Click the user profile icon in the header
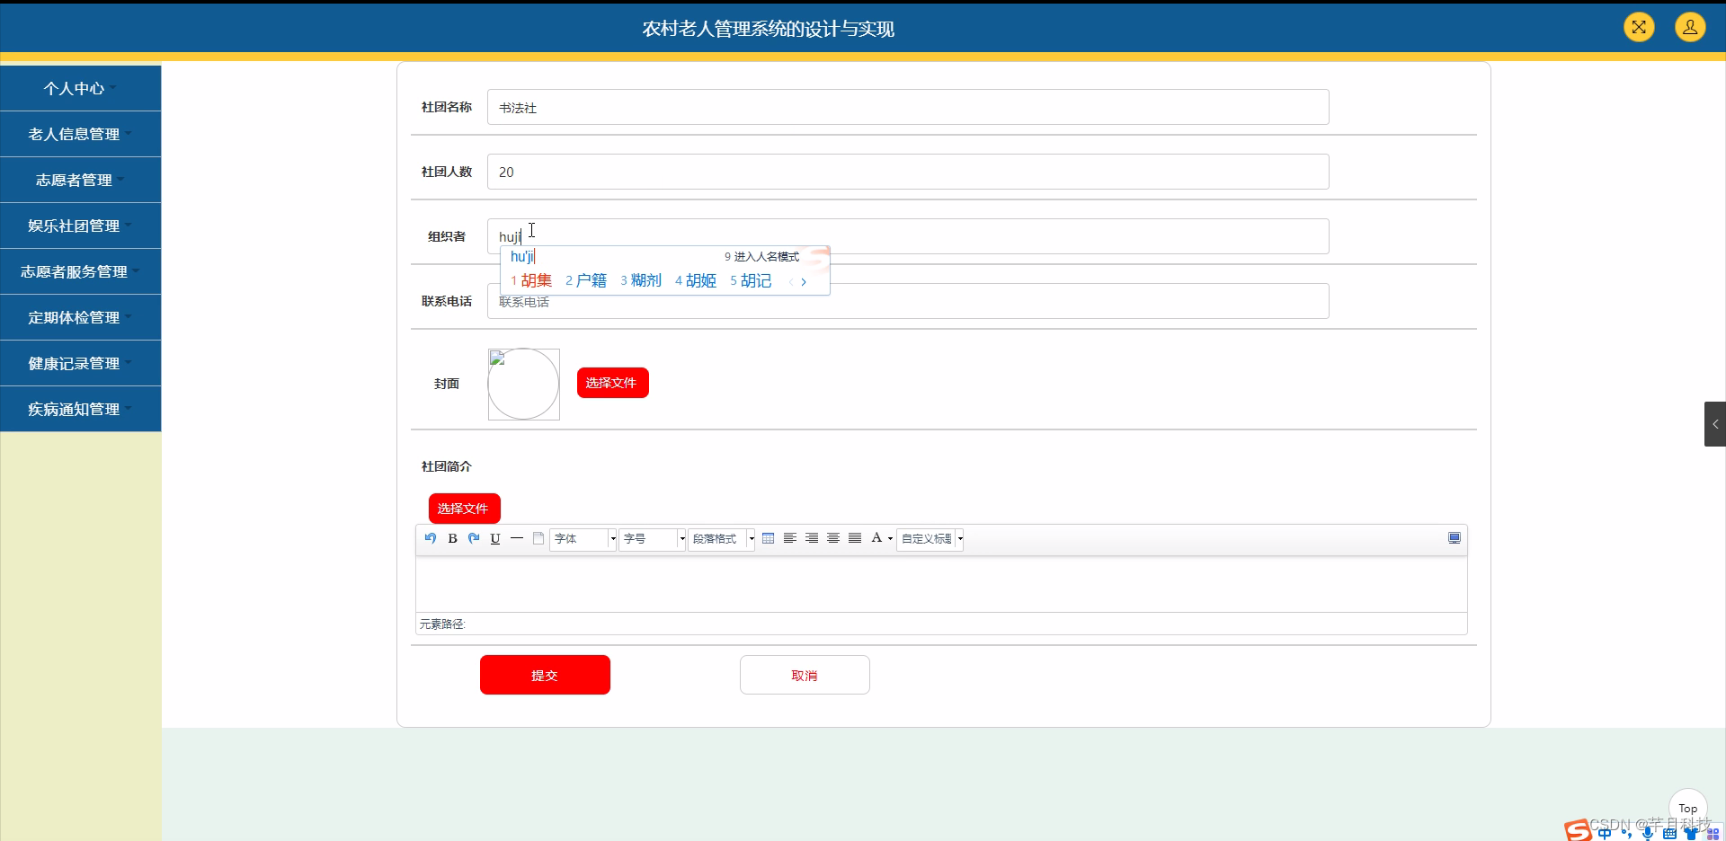1726x841 pixels. (1689, 27)
